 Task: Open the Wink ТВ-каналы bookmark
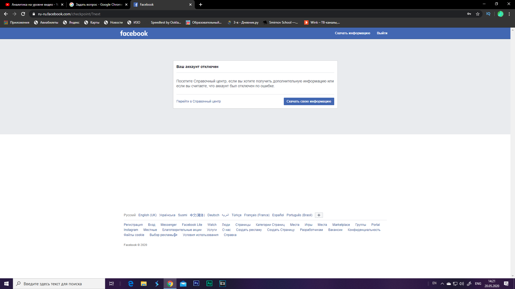pos(322,22)
